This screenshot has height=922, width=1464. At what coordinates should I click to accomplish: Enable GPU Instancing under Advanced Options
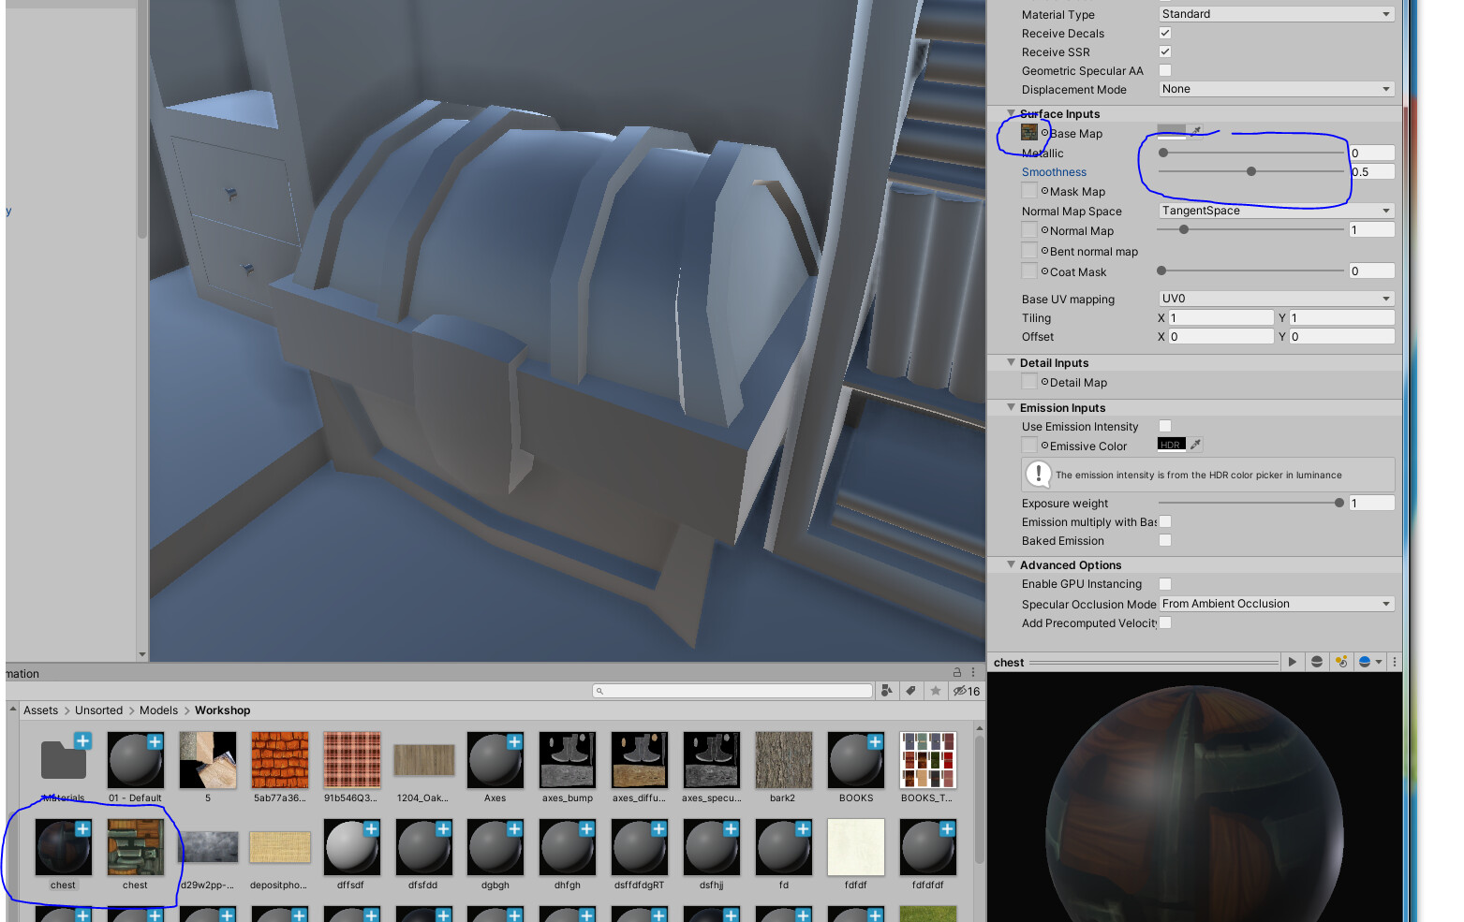pos(1164,583)
